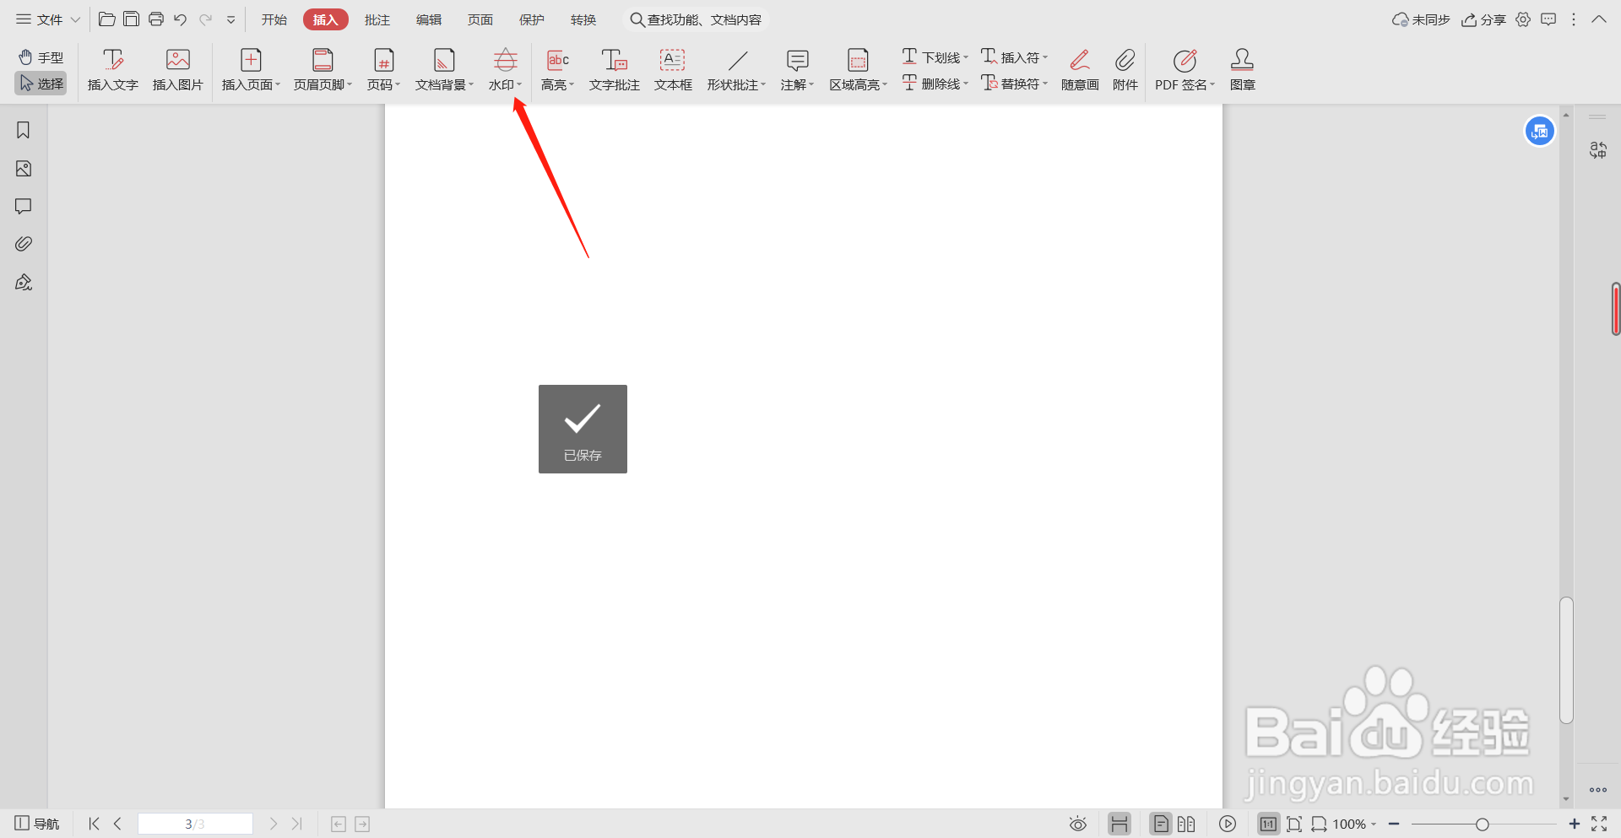Click the print icon

(x=156, y=19)
